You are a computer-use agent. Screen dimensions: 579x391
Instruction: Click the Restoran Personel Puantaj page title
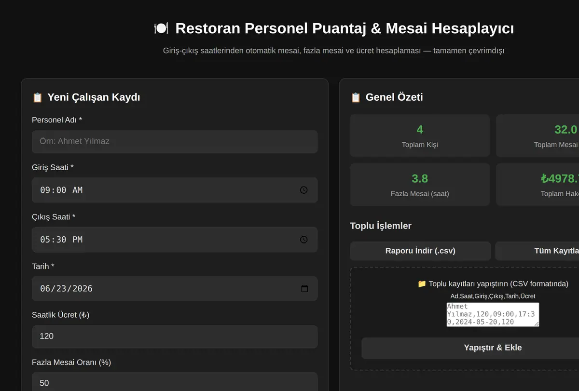tap(345, 28)
